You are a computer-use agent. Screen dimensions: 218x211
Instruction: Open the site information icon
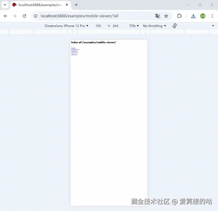pos(35,16)
